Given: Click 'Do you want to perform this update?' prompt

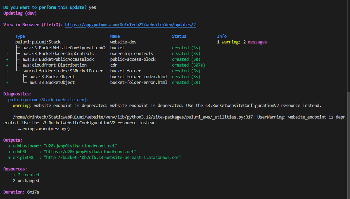Looking at the screenshot, I should point(45,7).
